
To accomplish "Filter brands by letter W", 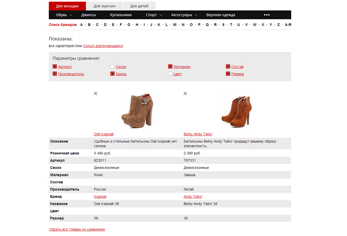I will (255, 25).
